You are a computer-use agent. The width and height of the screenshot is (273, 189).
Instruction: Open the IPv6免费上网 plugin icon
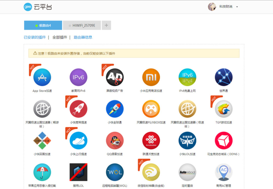pyautogui.click(x=187, y=77)
